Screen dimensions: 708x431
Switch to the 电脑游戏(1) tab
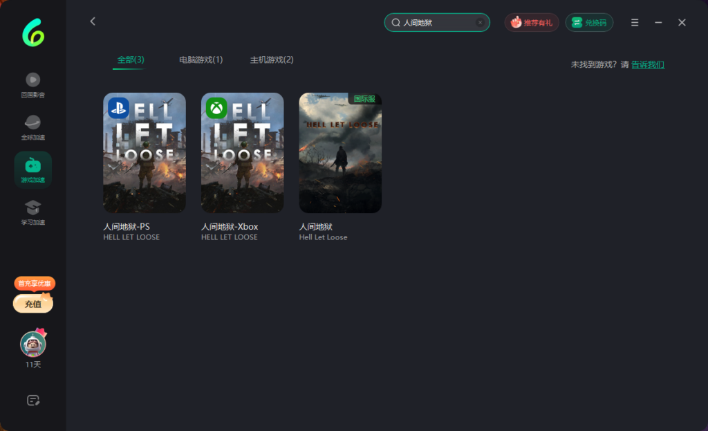coord(201,60)
